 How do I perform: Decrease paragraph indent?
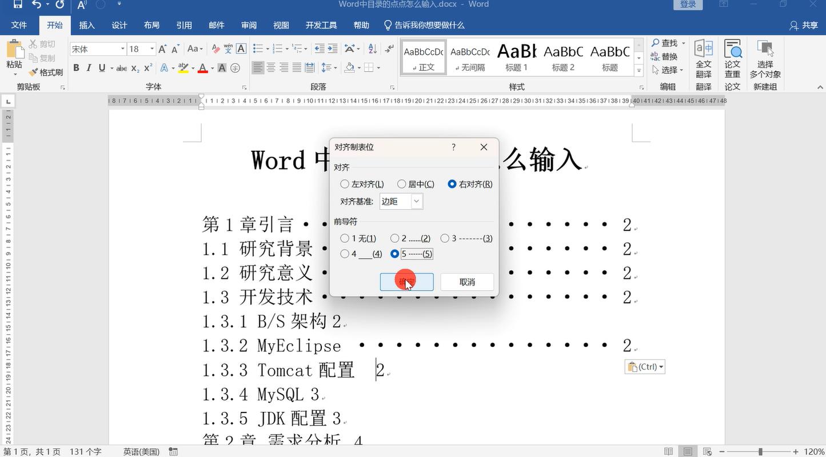319,49
